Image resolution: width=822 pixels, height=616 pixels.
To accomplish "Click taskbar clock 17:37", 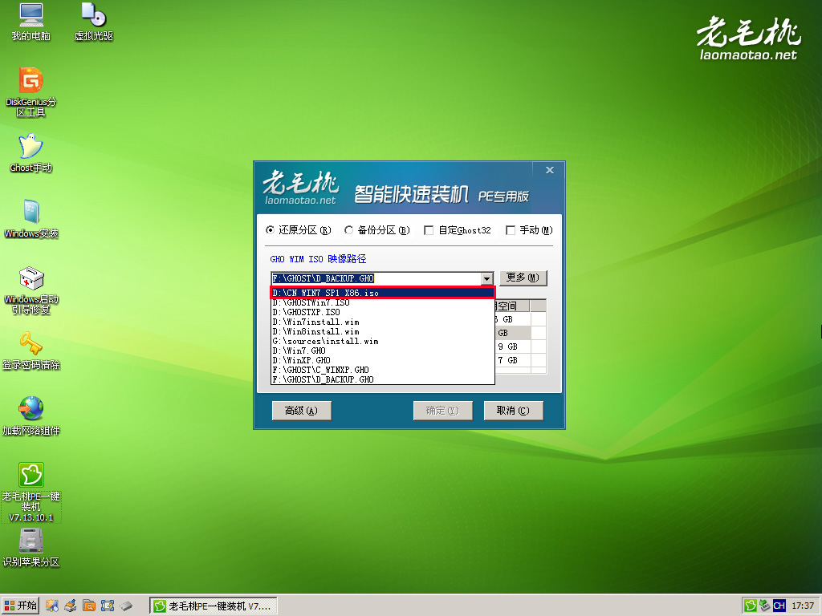I will coord(803,606).
